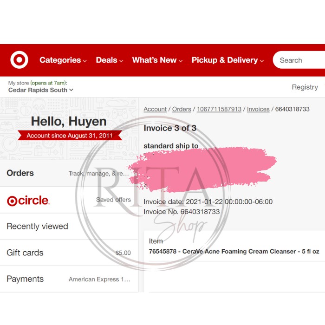The image size is (325, 325).
Task: Expand the What's New menu
Action: [157, 60]
